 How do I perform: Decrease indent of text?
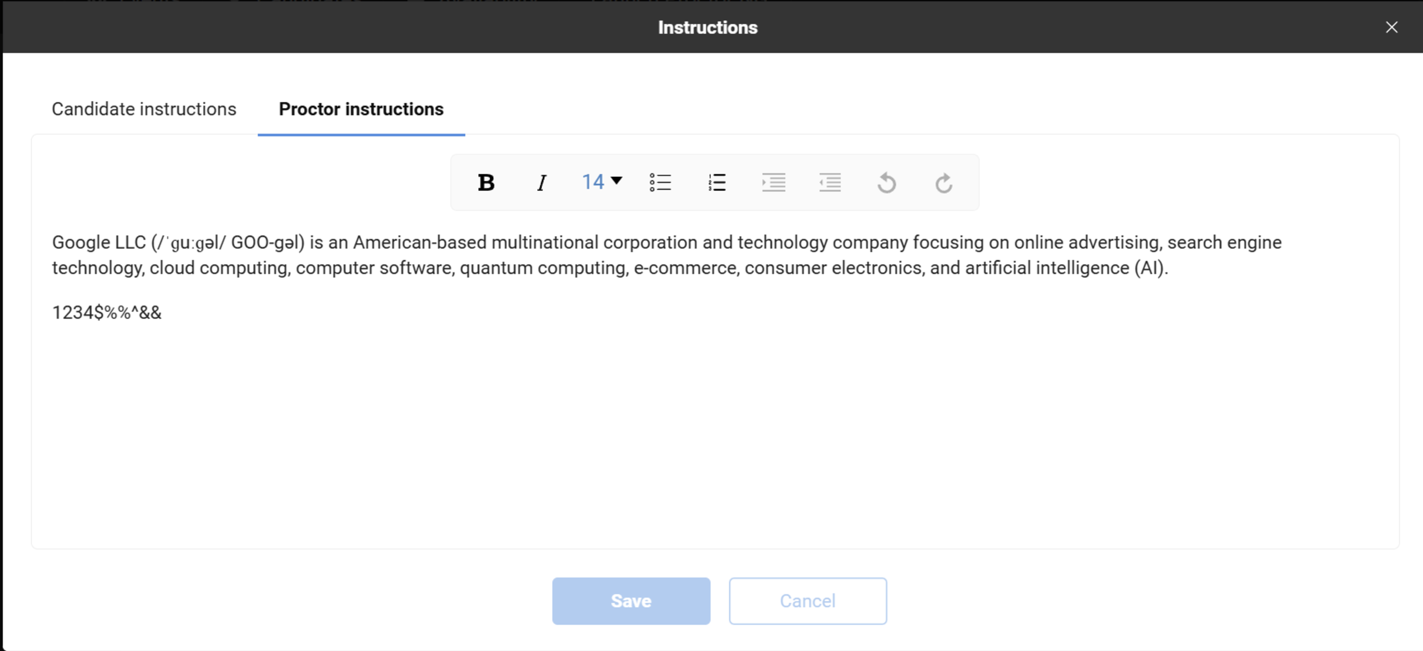click(x=830, y=183)
